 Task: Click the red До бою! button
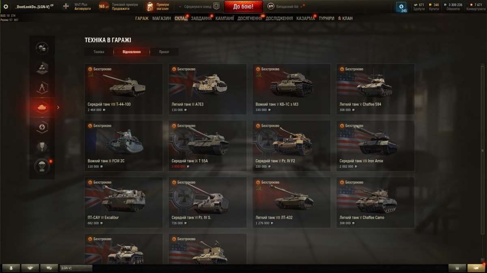[243, 6]
